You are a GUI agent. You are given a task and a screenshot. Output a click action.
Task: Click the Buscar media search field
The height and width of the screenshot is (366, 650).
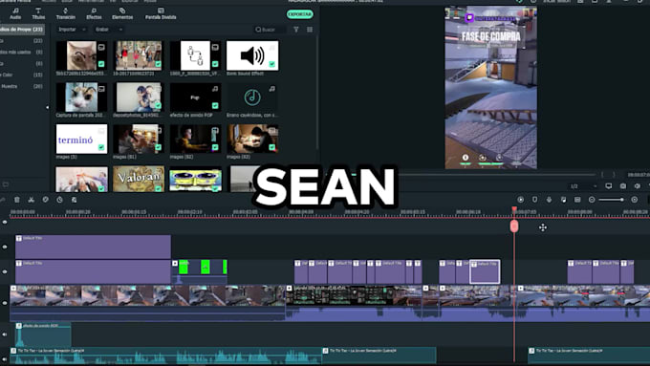tap(270, 30)
